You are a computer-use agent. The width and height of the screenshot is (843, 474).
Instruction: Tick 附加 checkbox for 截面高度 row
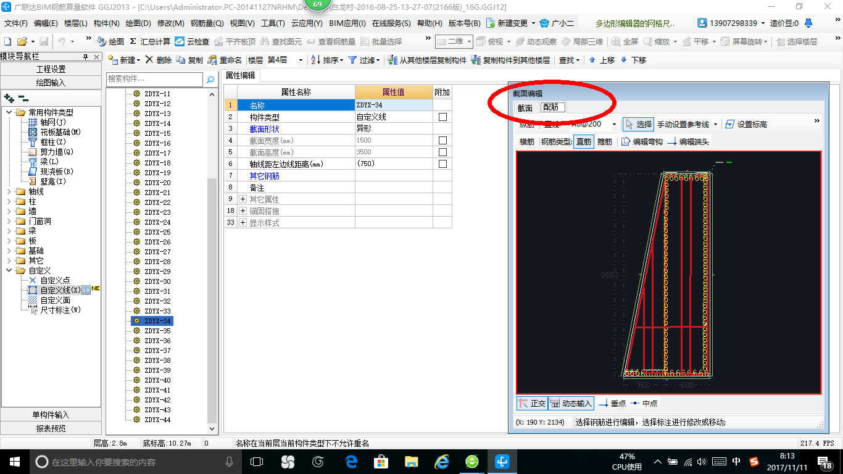click(442, 152)
